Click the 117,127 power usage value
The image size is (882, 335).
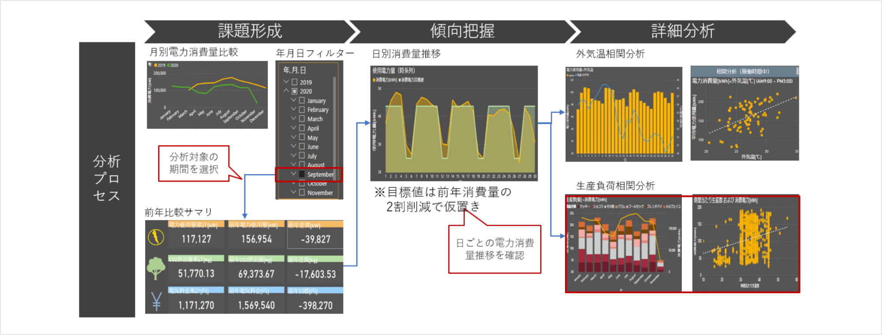pyautogui.click(x=196, y=239)
